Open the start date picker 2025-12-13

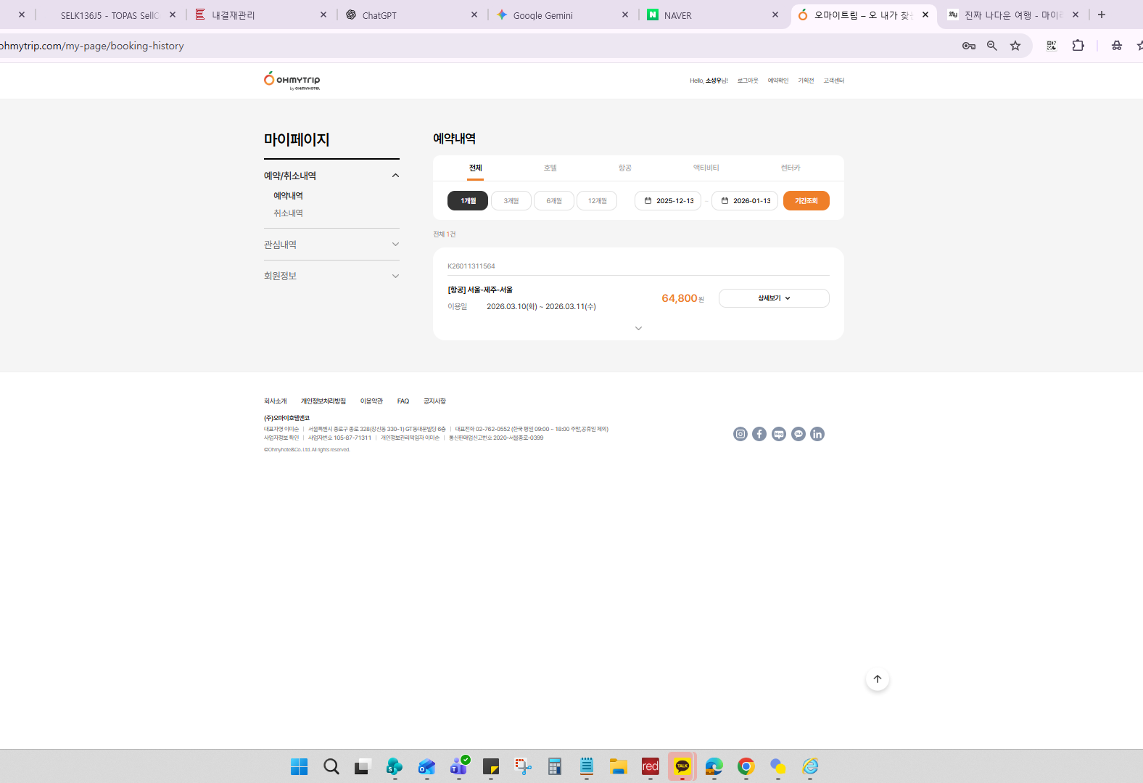click(x=668, y=201)
